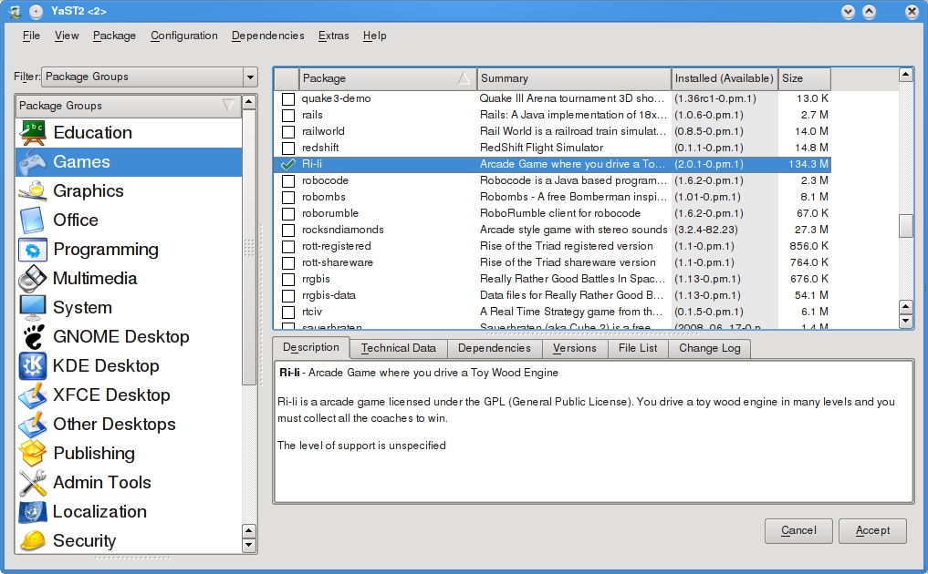The height and width of the screenshot is (574, 928).
Task: Select the Multimedia group icon
Action: point(33,279)
